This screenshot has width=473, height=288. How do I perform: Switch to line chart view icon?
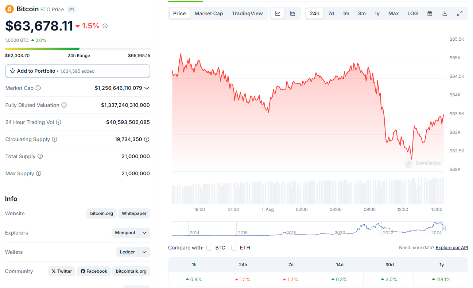(278, 13)
